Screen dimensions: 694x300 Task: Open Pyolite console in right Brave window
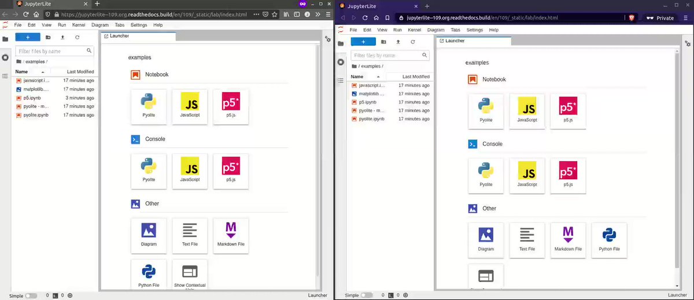[486, 176]
